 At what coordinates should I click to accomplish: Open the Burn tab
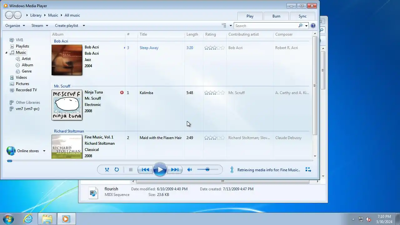pyautogui.click(x=276, y=16)
